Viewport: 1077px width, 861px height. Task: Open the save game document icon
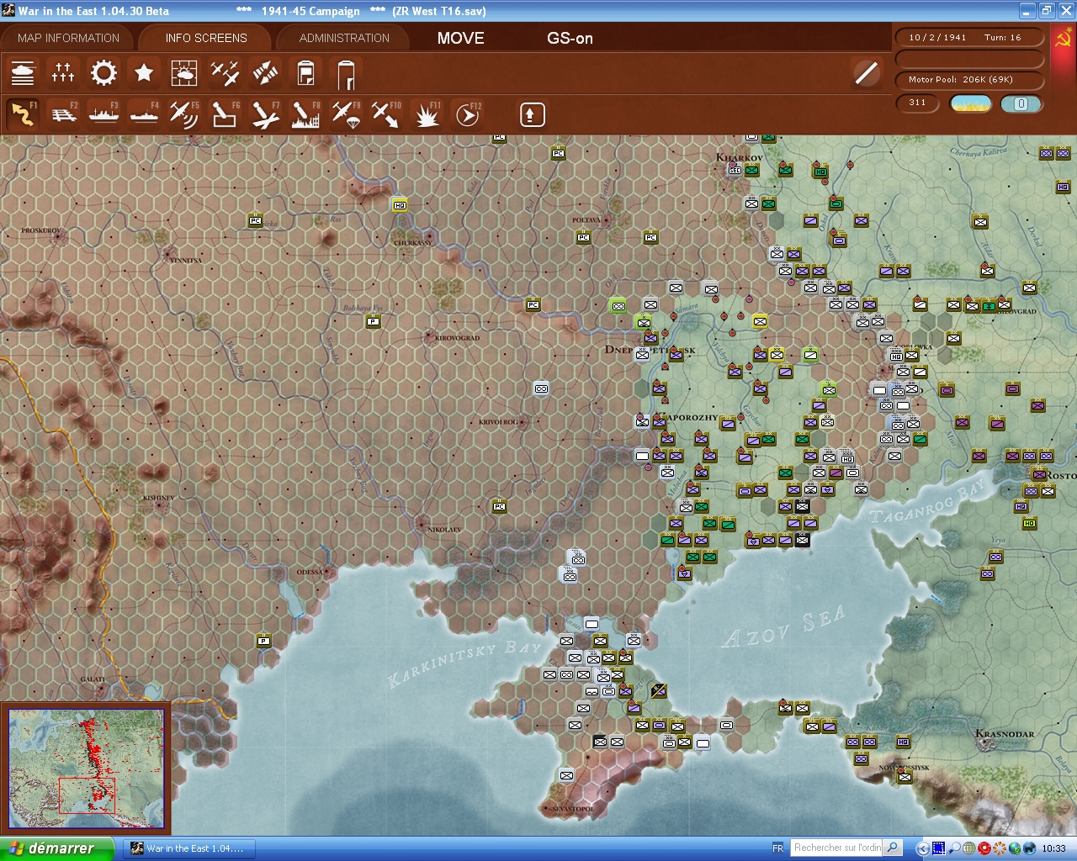[305, 73]
